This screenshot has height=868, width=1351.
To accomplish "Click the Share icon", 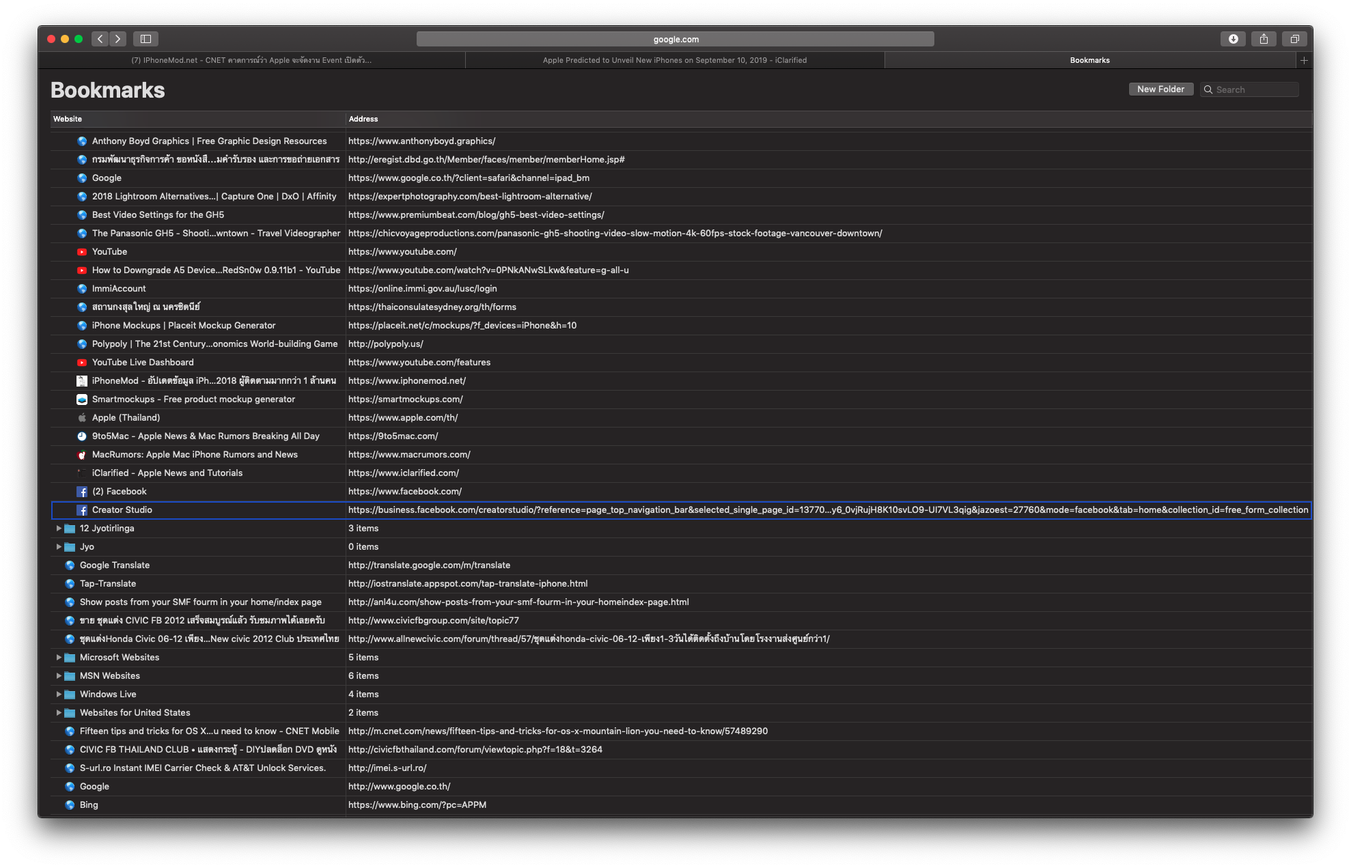I will tap(1264, 39).
